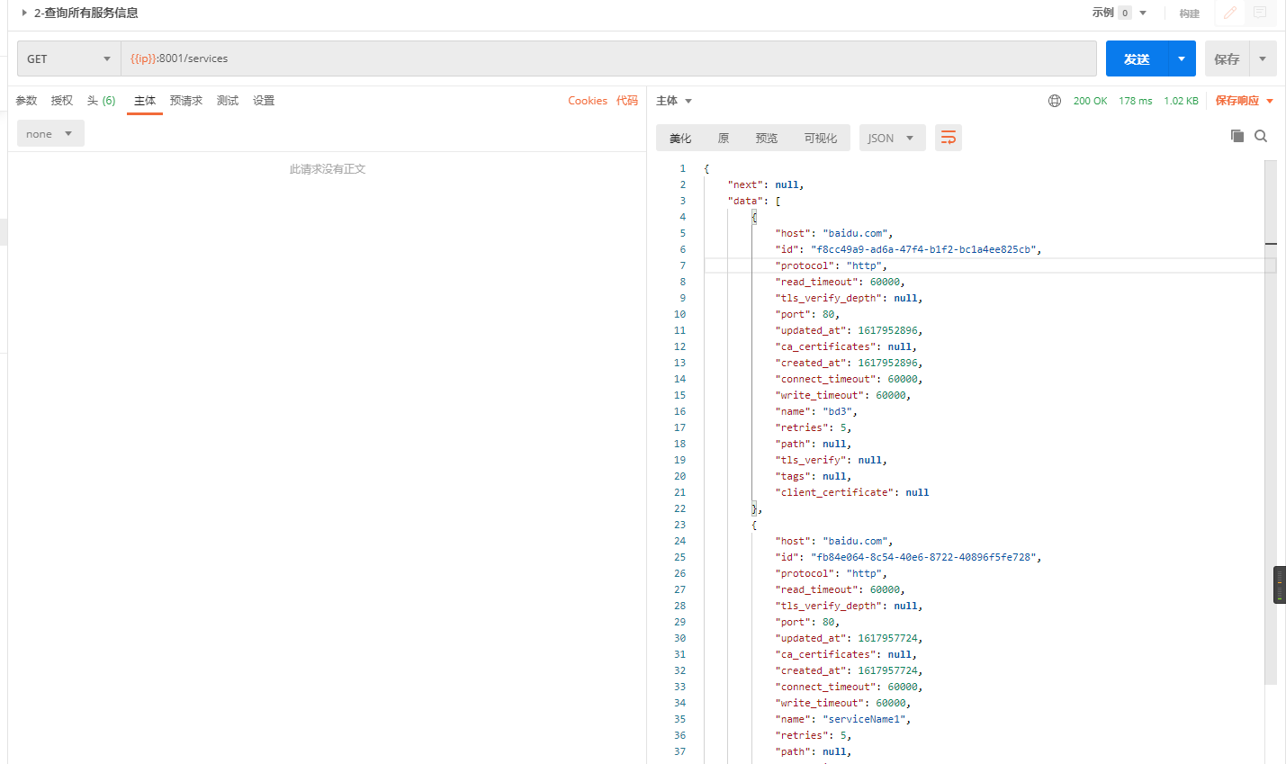Screen dimensions: 1286x764
Task: Select the 原 raw view mode
Action: point(724,138)
